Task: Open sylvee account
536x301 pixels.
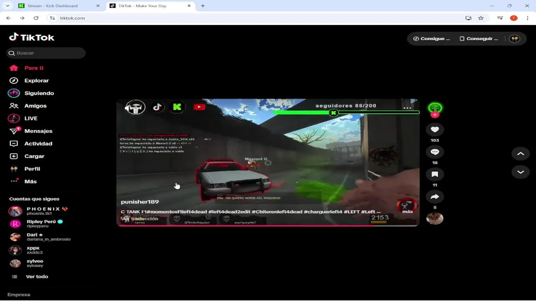Action: point(27,263)
